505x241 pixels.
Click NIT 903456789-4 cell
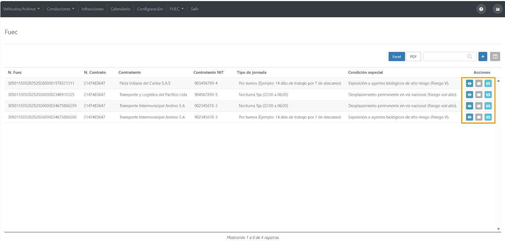click(x=206, y=83)
